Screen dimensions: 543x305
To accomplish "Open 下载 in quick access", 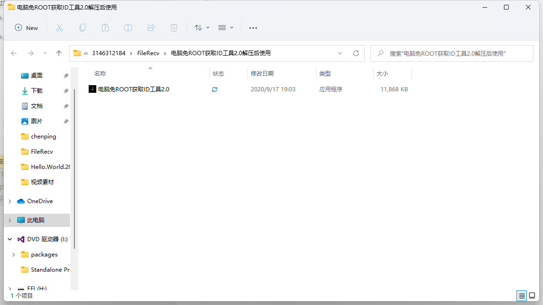I will tap(37, 90).
